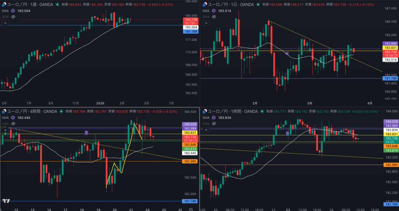Click the purple SMA icon on the 1-hour chart

[x=214, y=118]
